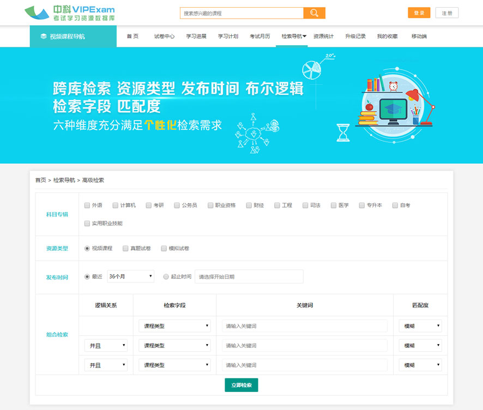
Task: Go to the 试卷中心 tab
Action: click(x=164, y=37)
